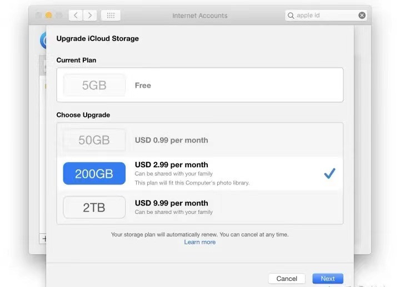Click the 5GB current plan badge

tap(94, 85)
